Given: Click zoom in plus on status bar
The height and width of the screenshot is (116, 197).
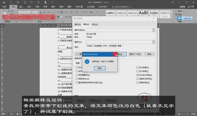Looking at the screenshot, I should click(x=188, y=114).
